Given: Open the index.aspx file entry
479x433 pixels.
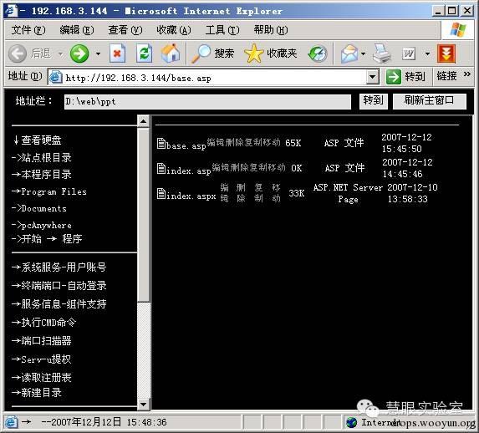Looking at the screenshot, I should click(186, 194).
